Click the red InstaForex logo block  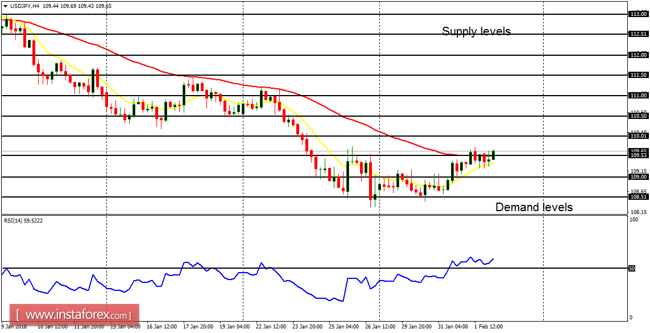tap(74, 314)
